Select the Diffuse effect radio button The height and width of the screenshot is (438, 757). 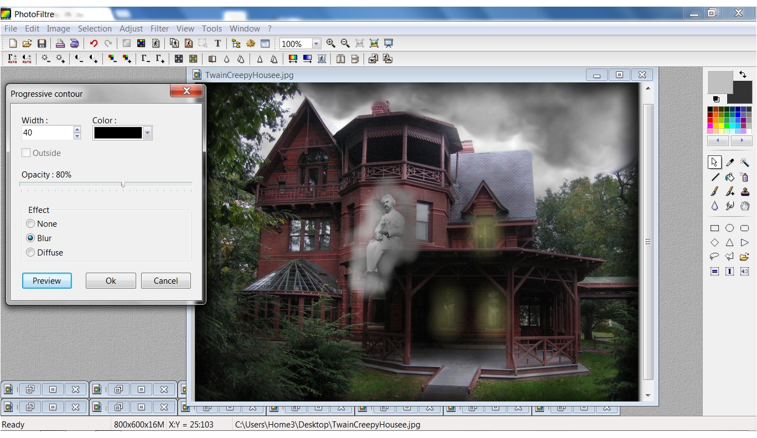coord(30,253)
